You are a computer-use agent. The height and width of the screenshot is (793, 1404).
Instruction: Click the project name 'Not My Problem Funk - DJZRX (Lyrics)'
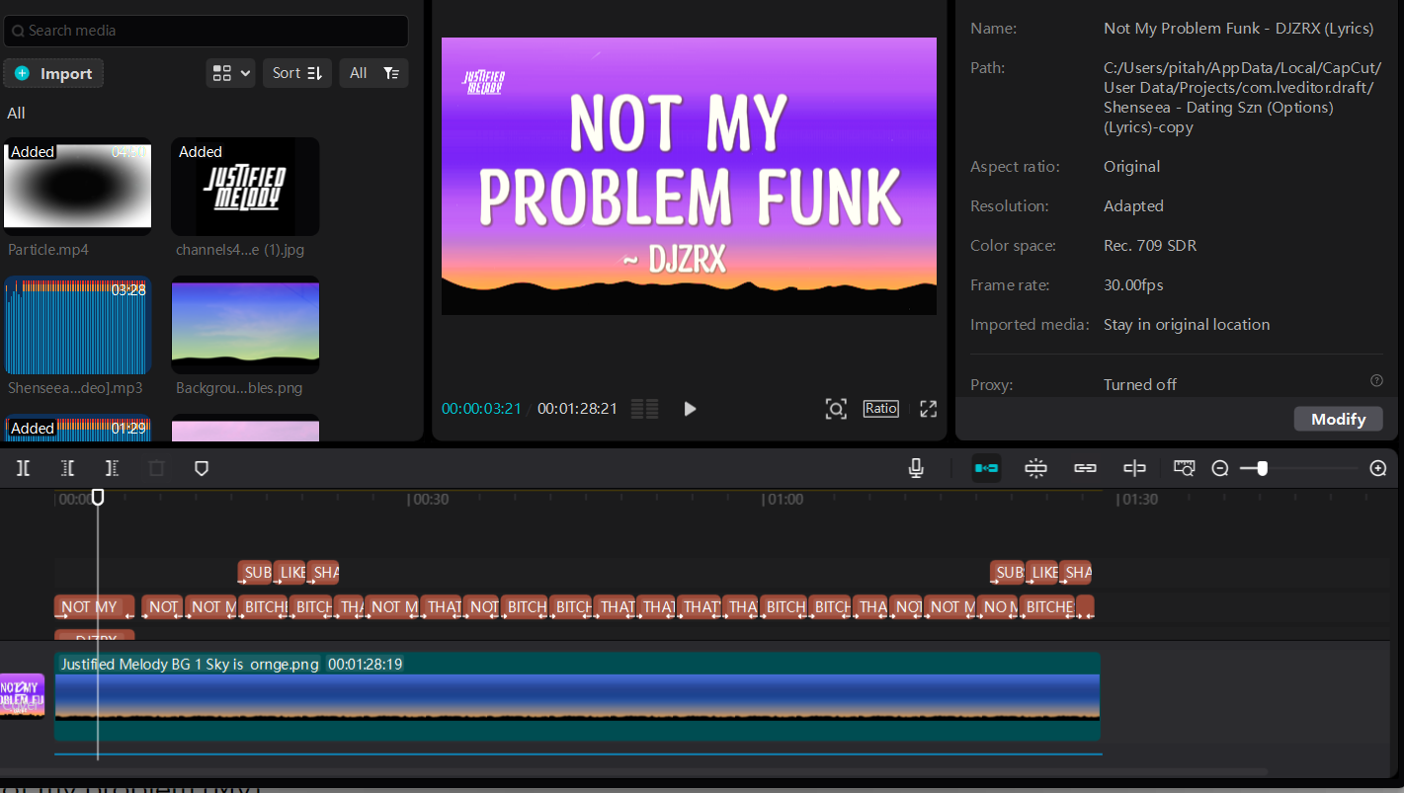(1238, 29)
